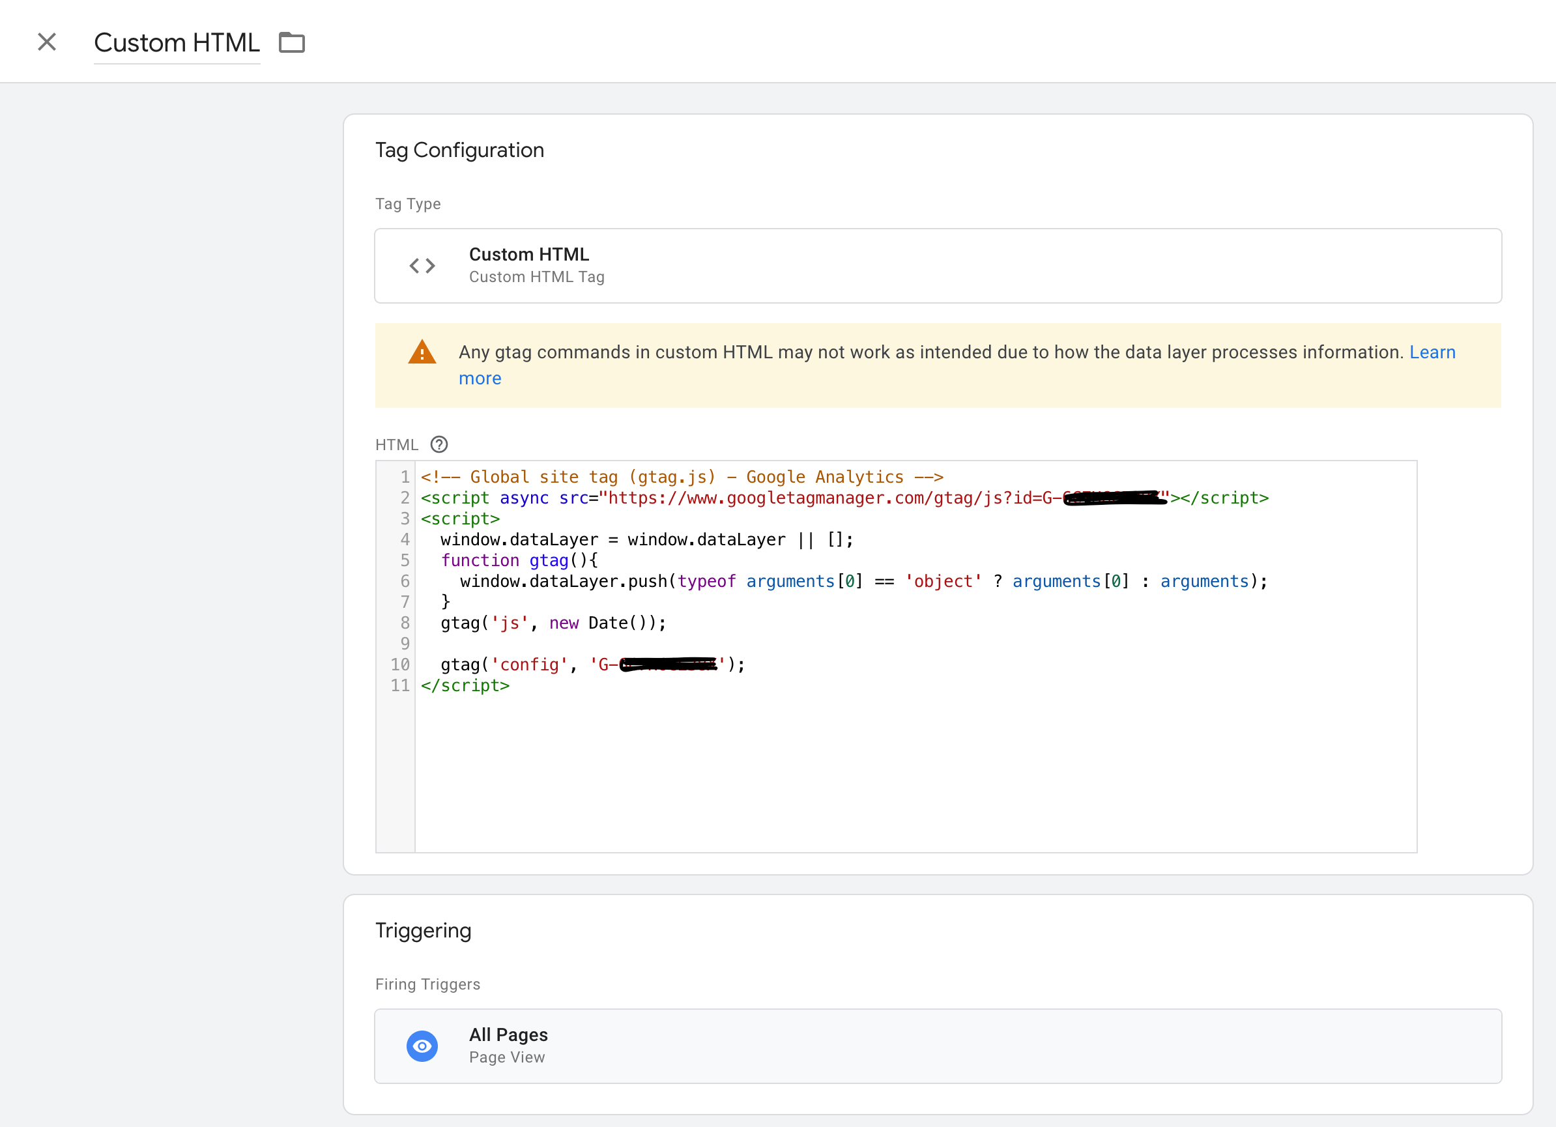1556x1127 pixels.
Task: Click the closing </script> tag line
Action: [465, 685]
